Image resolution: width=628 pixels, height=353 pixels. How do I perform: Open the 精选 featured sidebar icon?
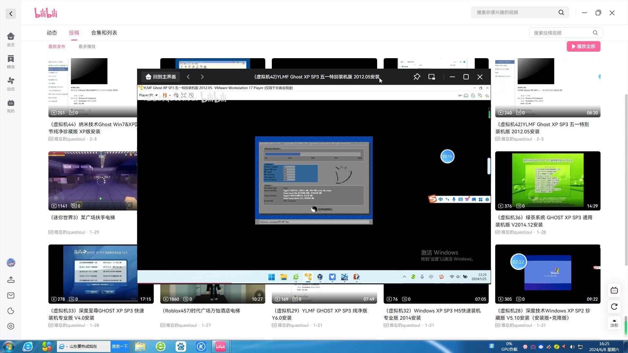coord(11,62)
